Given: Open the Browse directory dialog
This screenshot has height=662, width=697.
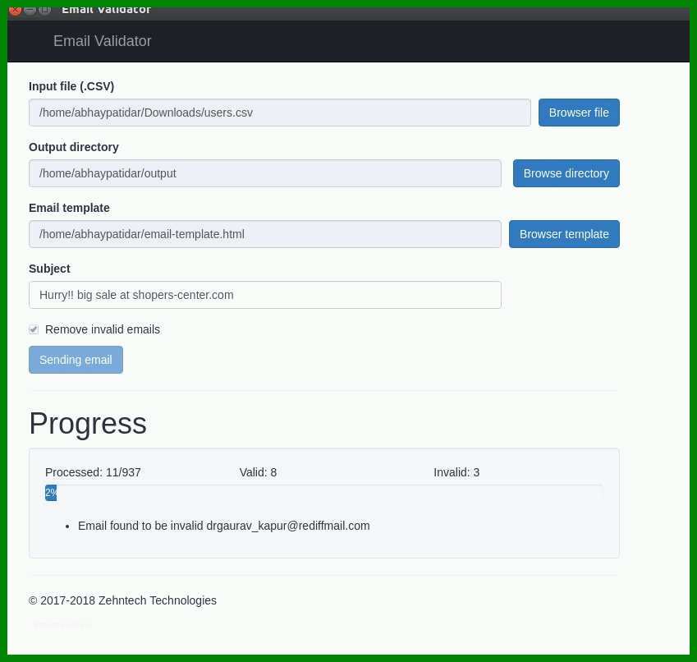Looking at the screenshot, I should 566,173.
